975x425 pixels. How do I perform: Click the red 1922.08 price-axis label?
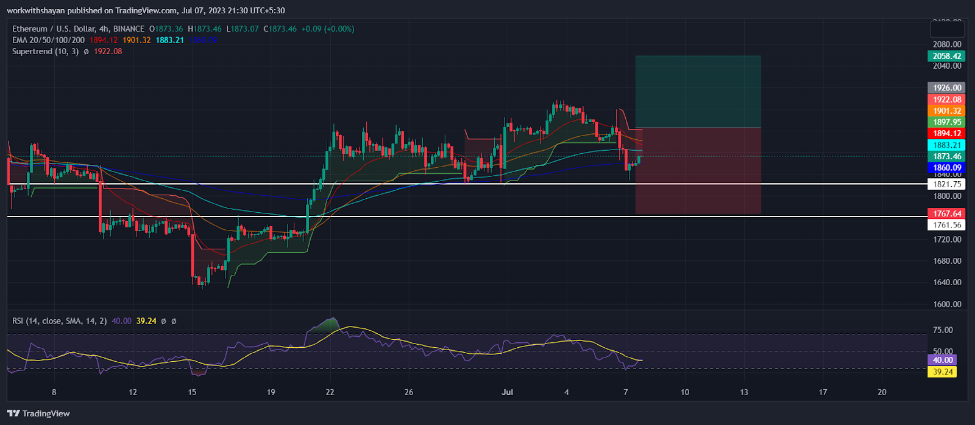point(947,100)
